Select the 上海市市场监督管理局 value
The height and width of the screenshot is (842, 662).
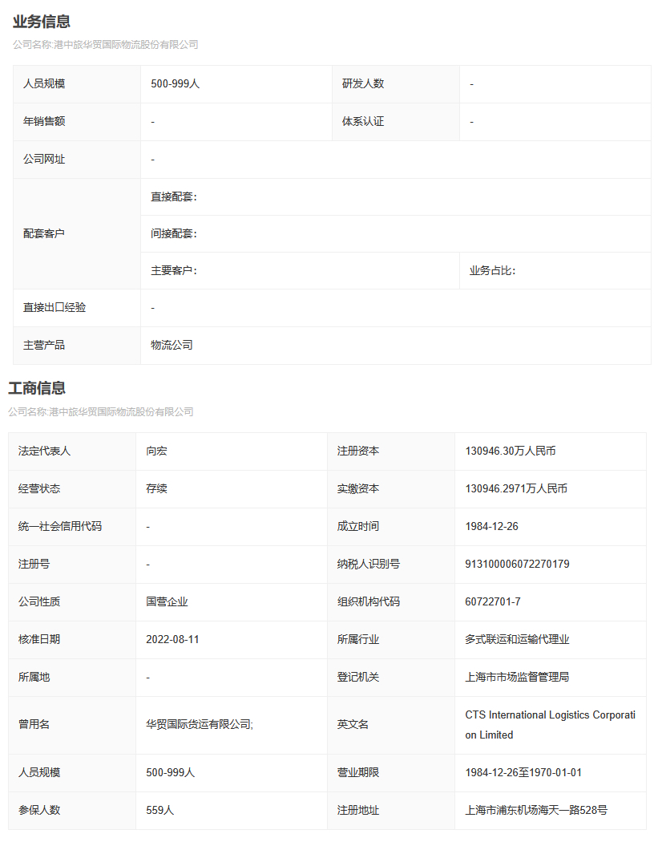tap(518, 677)
